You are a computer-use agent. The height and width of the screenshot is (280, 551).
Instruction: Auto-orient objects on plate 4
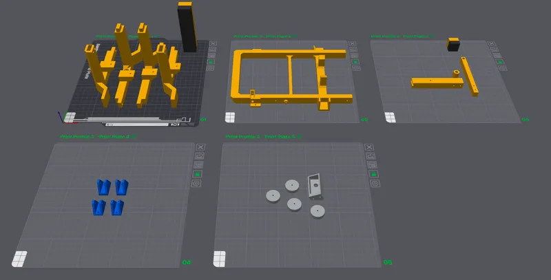(199, 155)
